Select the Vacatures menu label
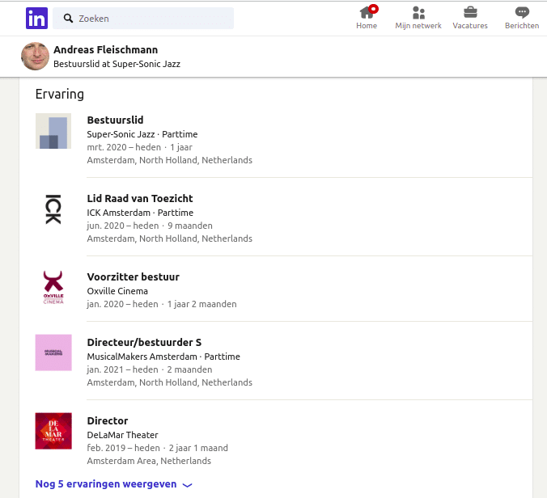The width and height of the screenshot is (547, 498). click(470, 25)
